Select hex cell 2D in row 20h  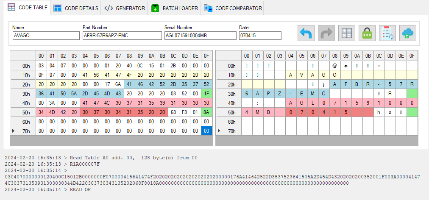point(173,84)
